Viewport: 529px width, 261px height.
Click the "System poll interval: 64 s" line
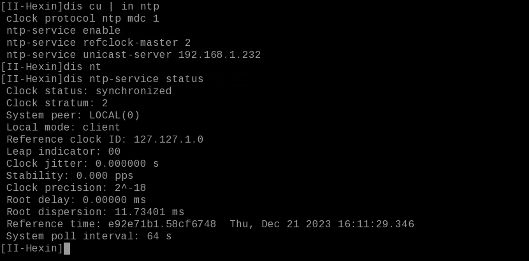click(x=89, y=236)
